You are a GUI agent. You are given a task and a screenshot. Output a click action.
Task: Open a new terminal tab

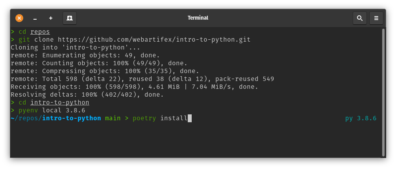pos(70,18)
